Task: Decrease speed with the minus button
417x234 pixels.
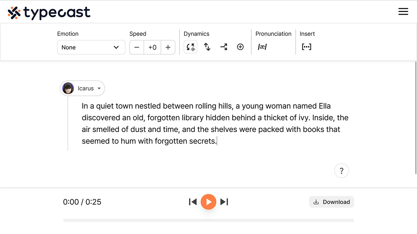Action: click(x=137, y=47)
